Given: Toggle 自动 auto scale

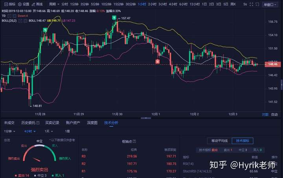Looking at the screenshot, I should point(274,114).
